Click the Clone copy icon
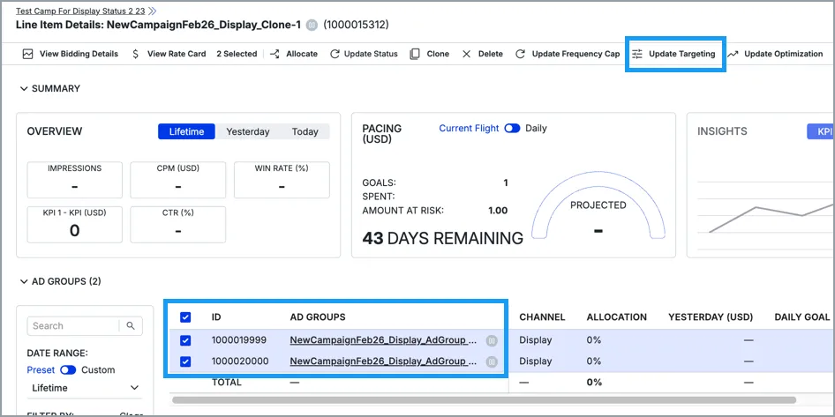 click(415, 54)
